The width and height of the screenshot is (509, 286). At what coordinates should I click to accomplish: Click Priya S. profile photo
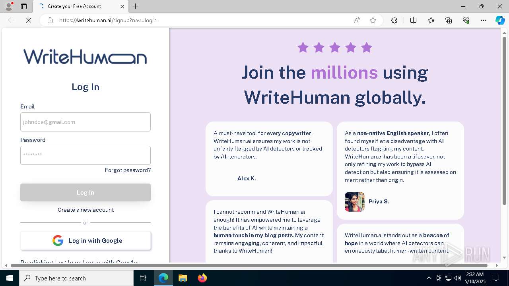355,202
